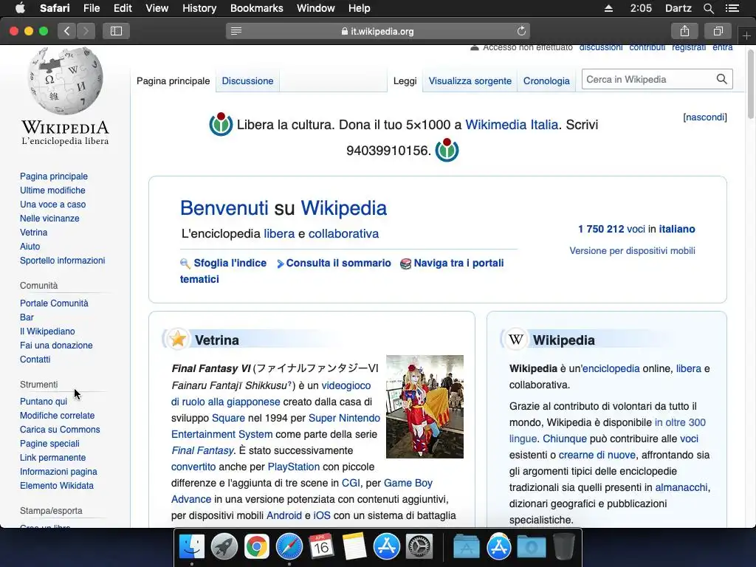Open a new tab with plus button
This screenshot has width=756, height=567.
[746, 36]
